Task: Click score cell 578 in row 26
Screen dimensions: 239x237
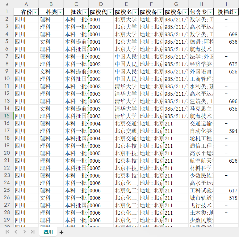Action: [x=226, y=198]
